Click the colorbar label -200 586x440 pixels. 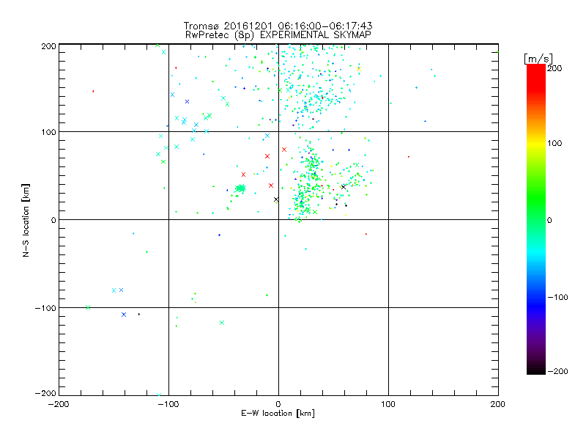pos(557,371)
